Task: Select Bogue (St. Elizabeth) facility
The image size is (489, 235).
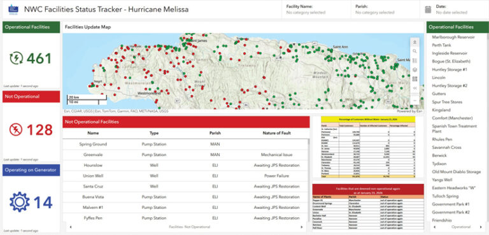Action: coord(451,62)
